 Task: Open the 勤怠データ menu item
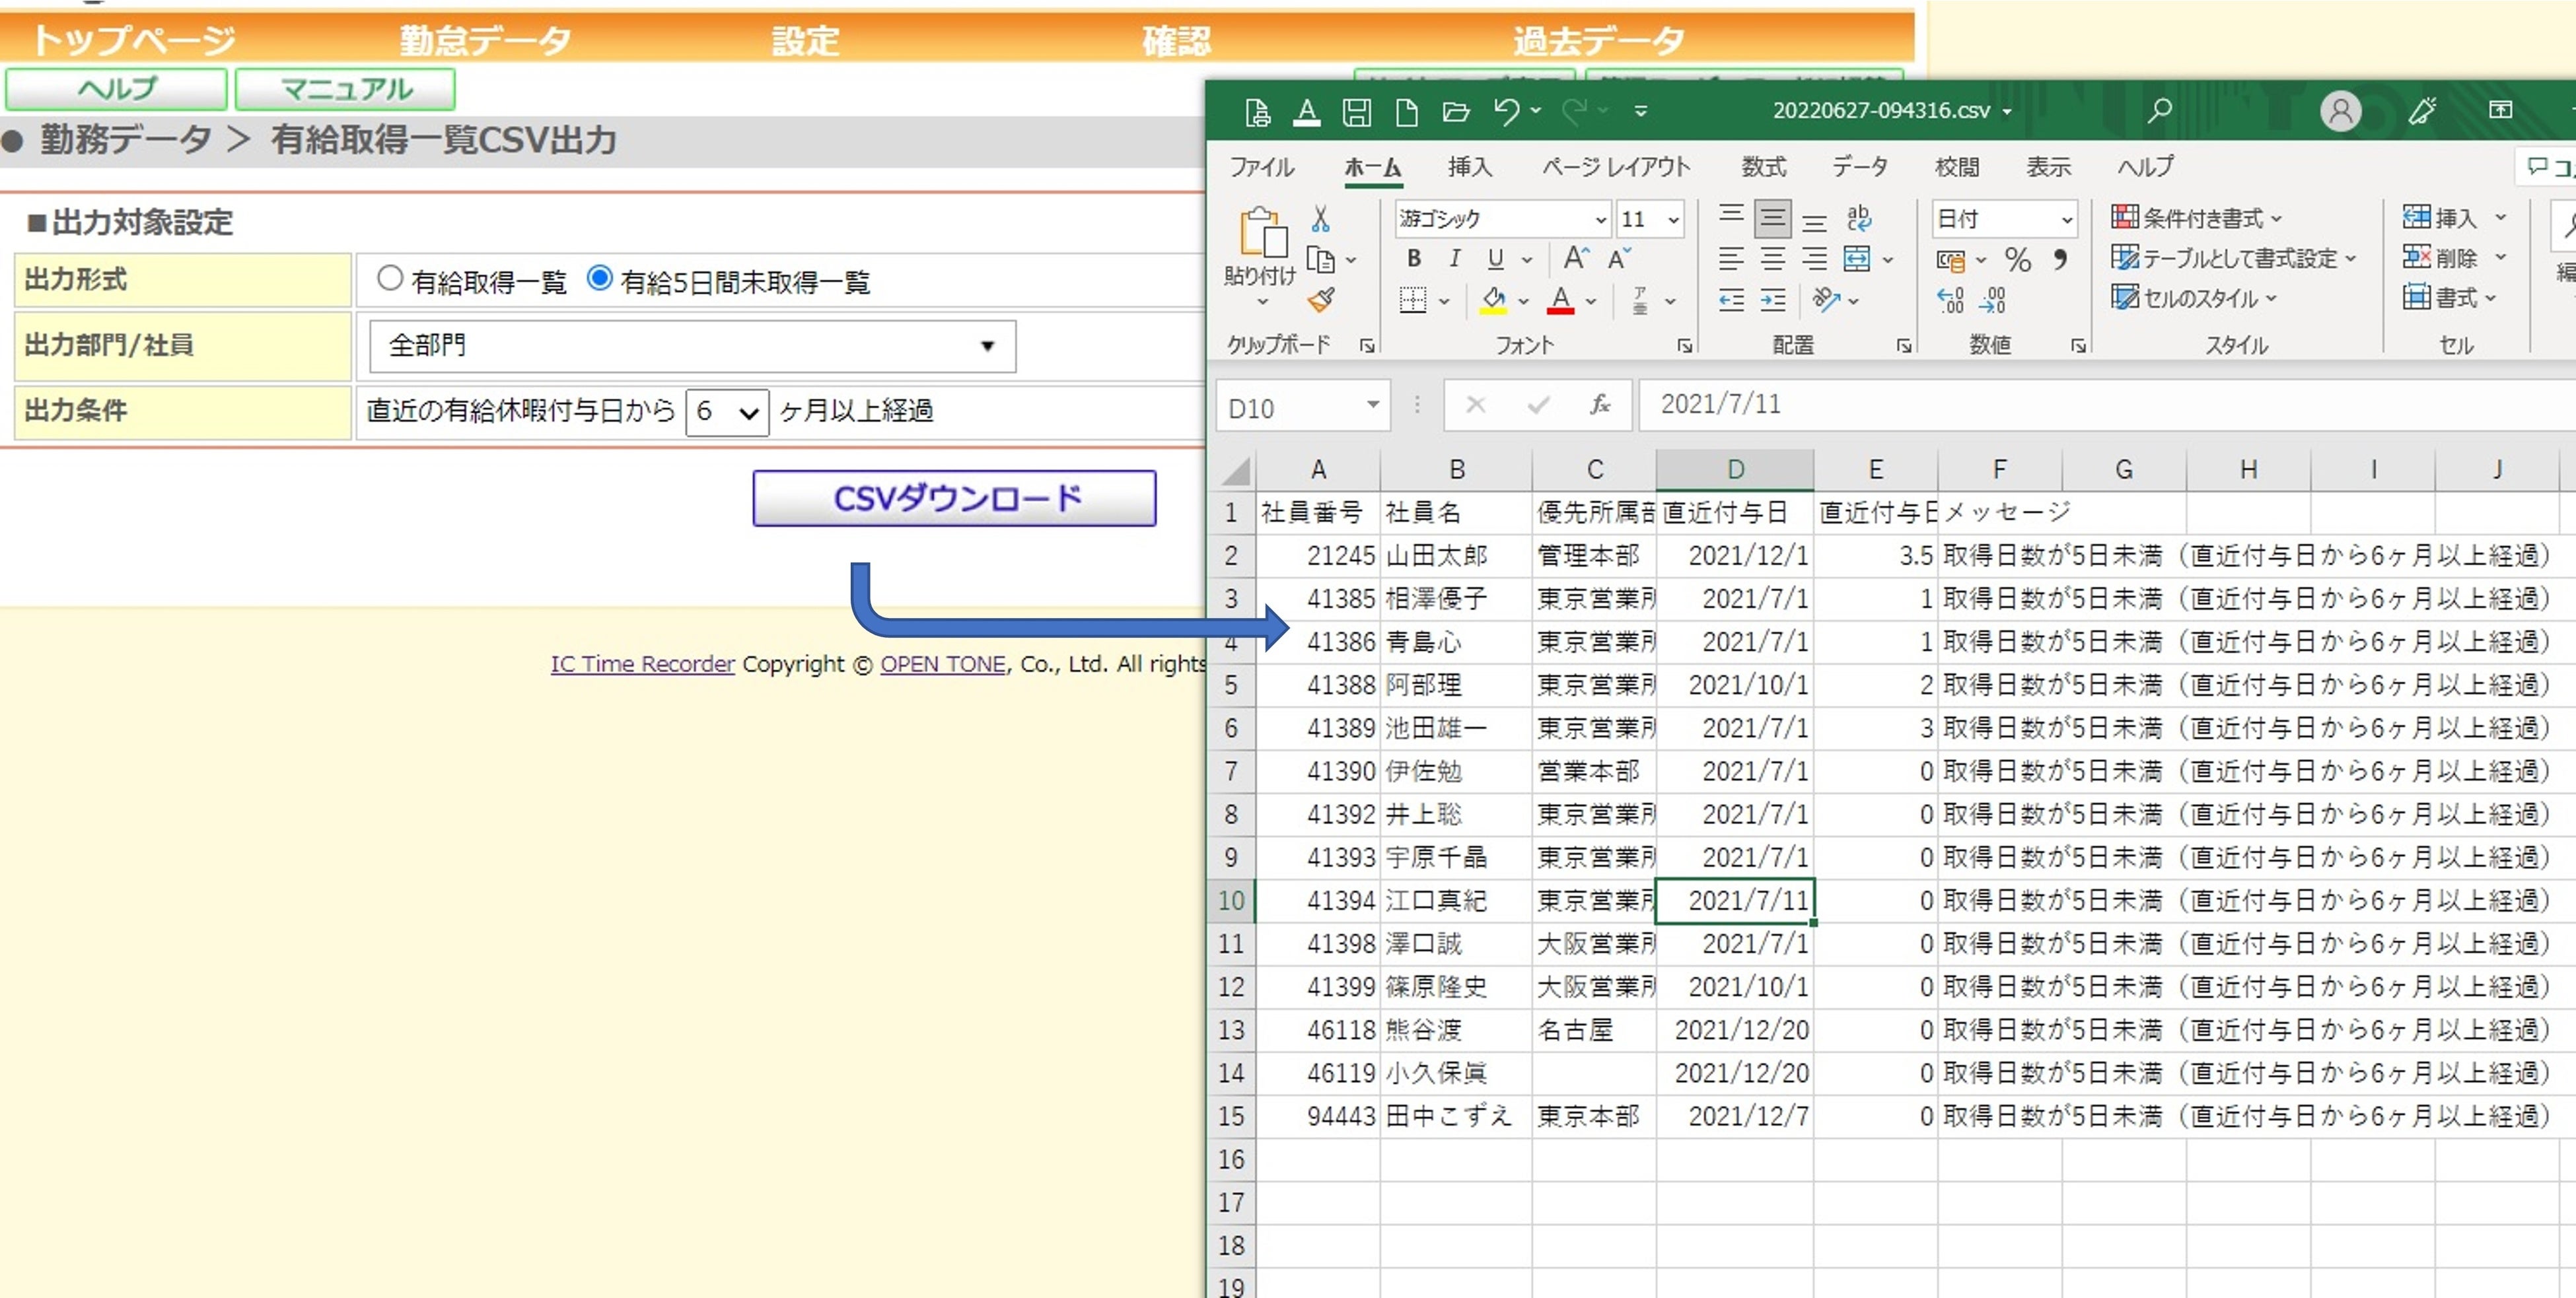pos(485,40)
